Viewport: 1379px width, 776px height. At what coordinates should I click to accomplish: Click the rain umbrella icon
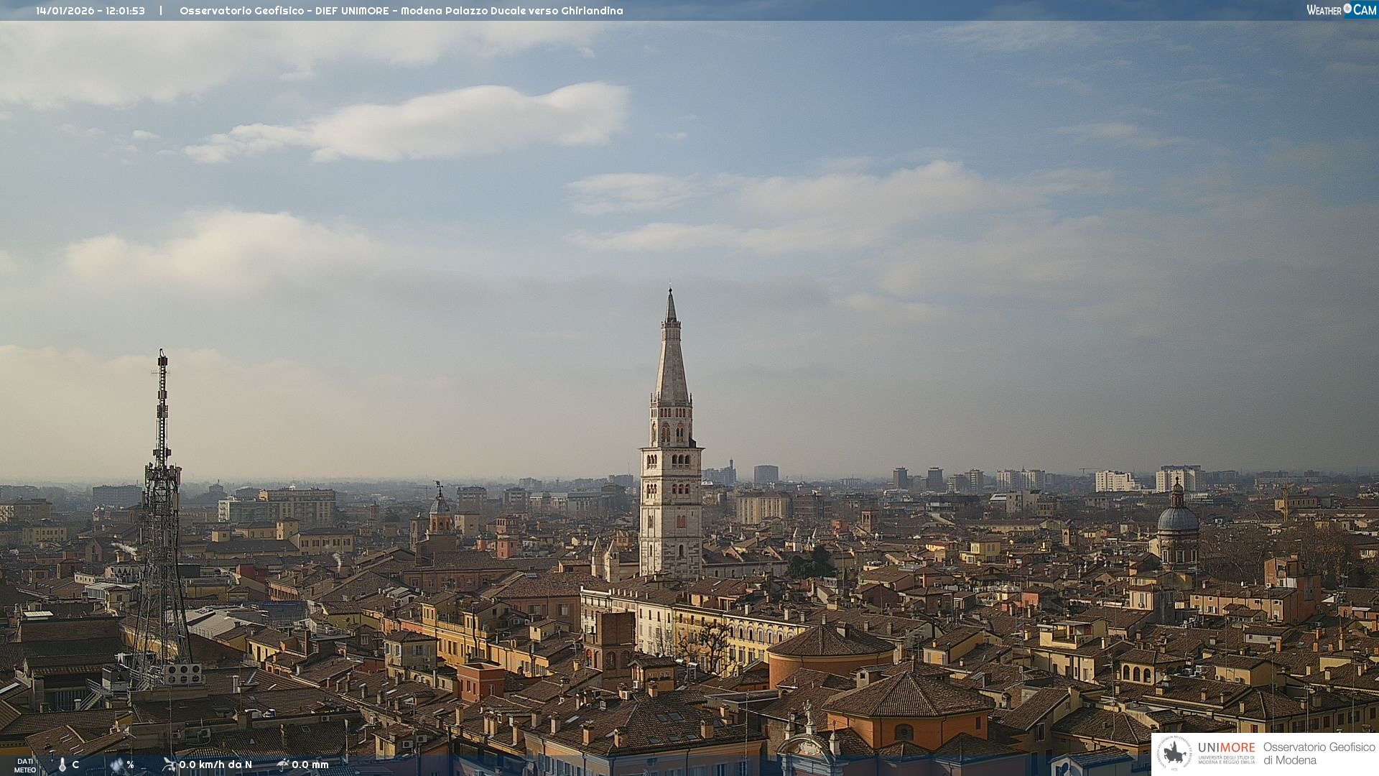(283, 765)
